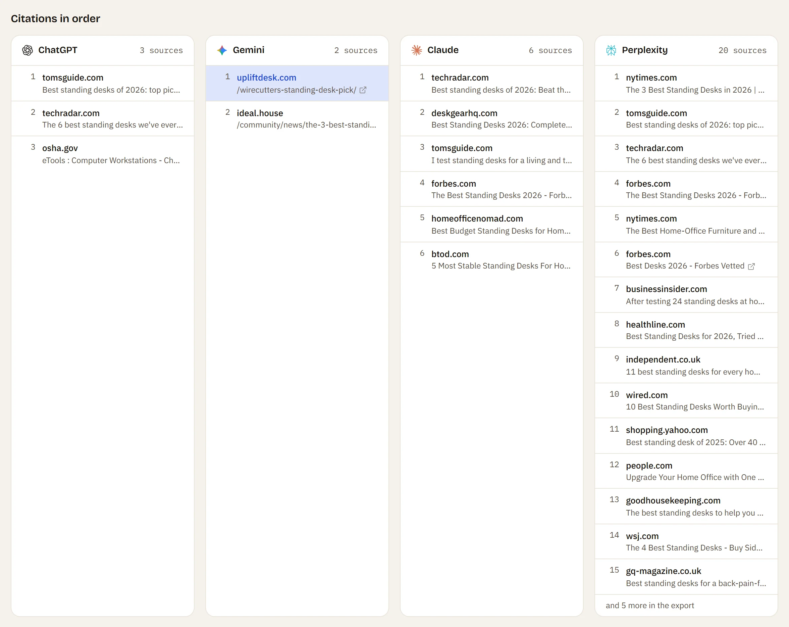The image size is (789, 627).
Task: Open nytimes.com 'The 3 Best Standing Desks' citation
Action: (686, 84)
